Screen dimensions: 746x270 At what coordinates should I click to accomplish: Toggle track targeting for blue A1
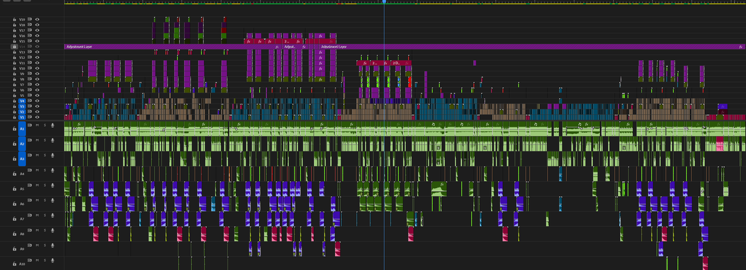click(22, 129)
